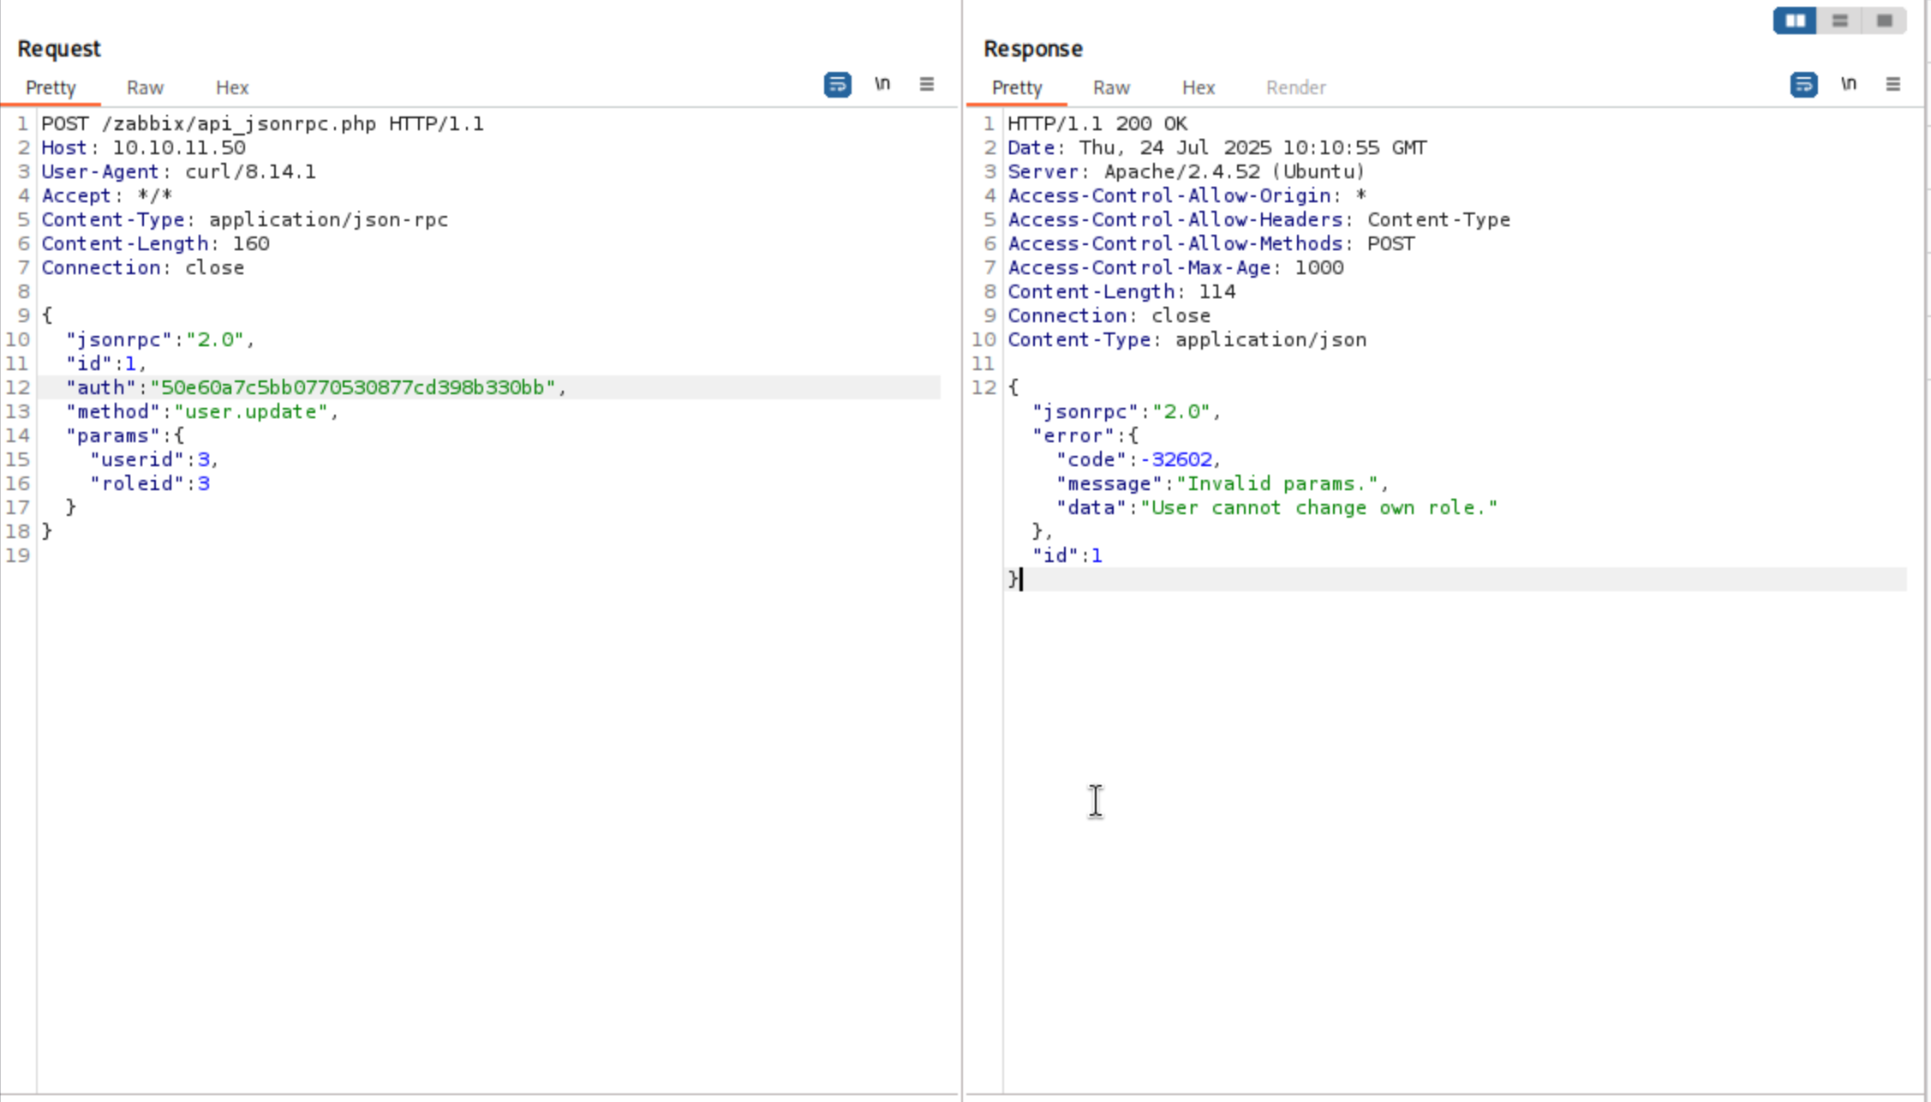Switch to Pretty tab in Response panel
Viewport: 1931px width, 1102px height.
pos(1017,87)
